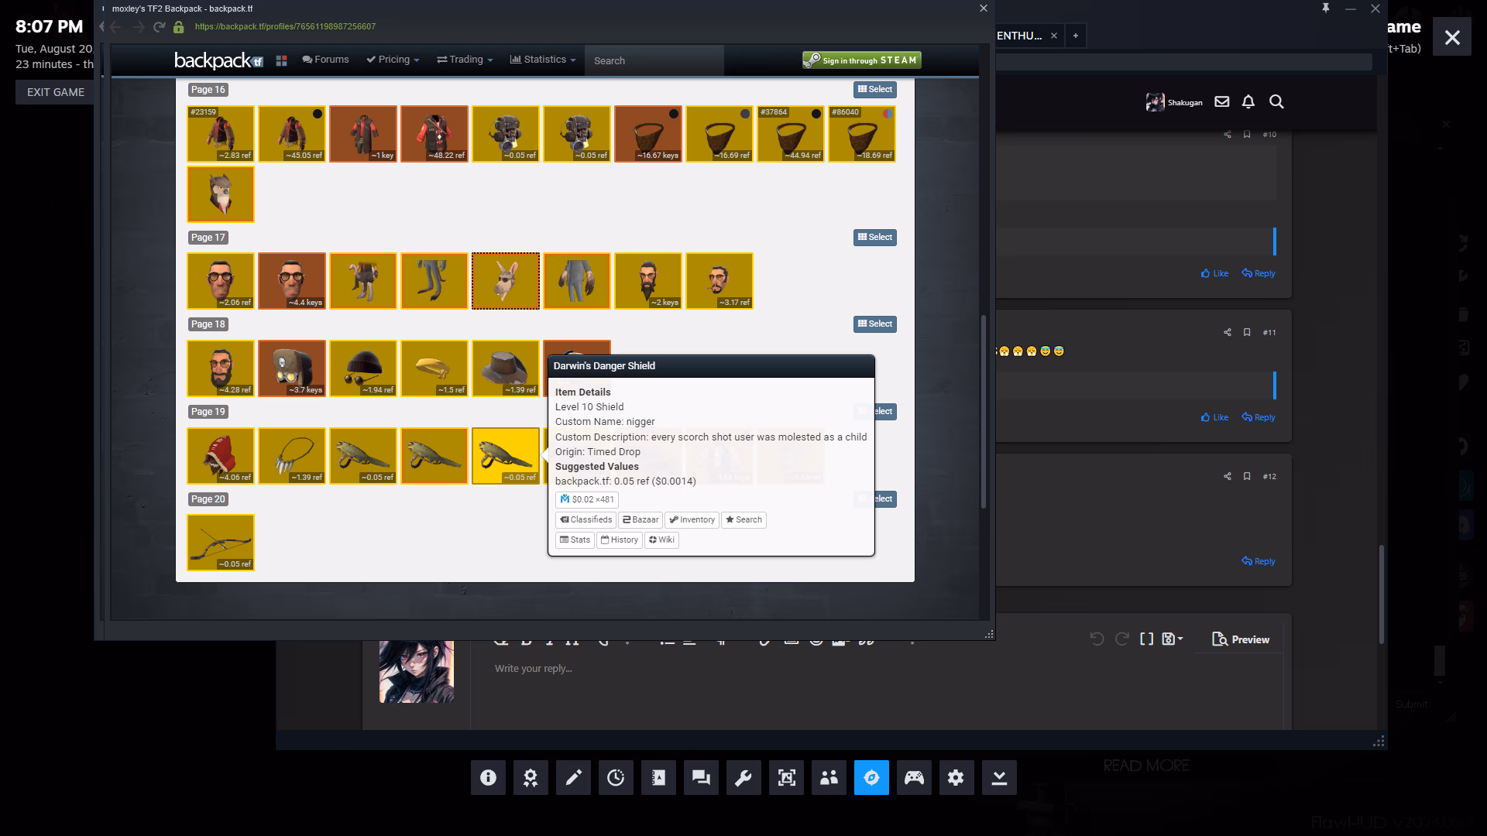Image resolution: width=1487 pixels, height=836 pixels.
Task: Open save draft dropdown in editor
Action: click(1173, 639)
